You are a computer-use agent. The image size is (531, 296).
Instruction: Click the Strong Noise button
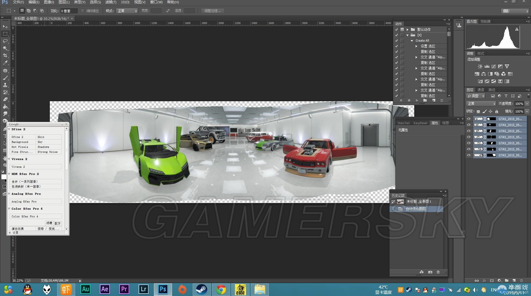click(x=48, y=152)
